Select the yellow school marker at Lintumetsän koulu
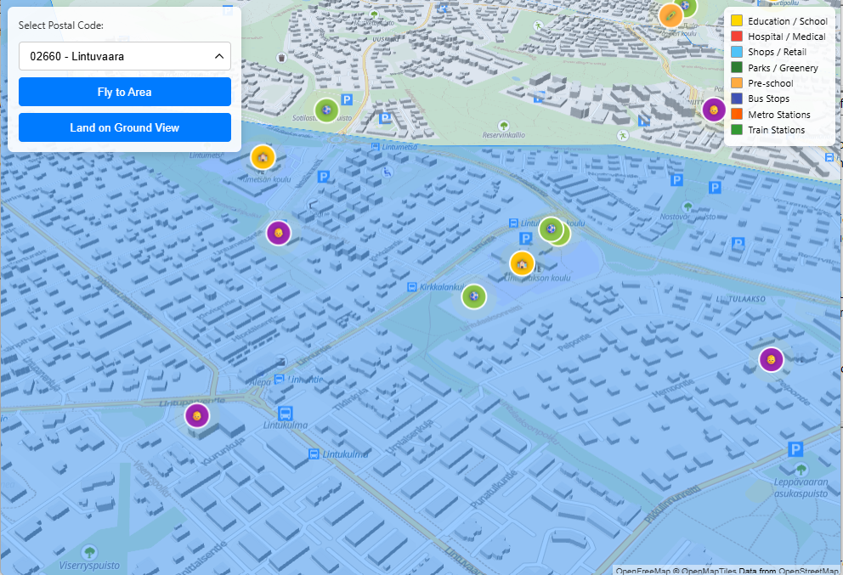The image size is (843, 575). (x=263, y=157)
